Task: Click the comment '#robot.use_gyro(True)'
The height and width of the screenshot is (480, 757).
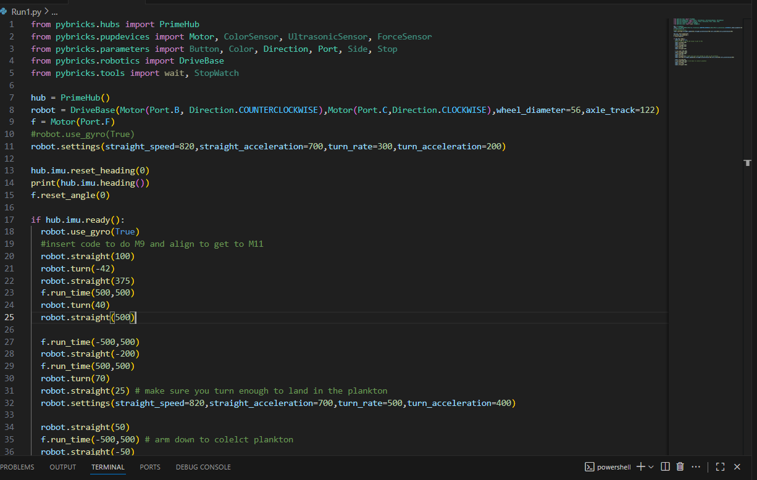Action: (x=83, y=134)
